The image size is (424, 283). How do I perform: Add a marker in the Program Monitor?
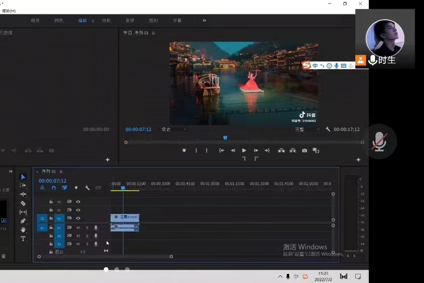point(184,151)
